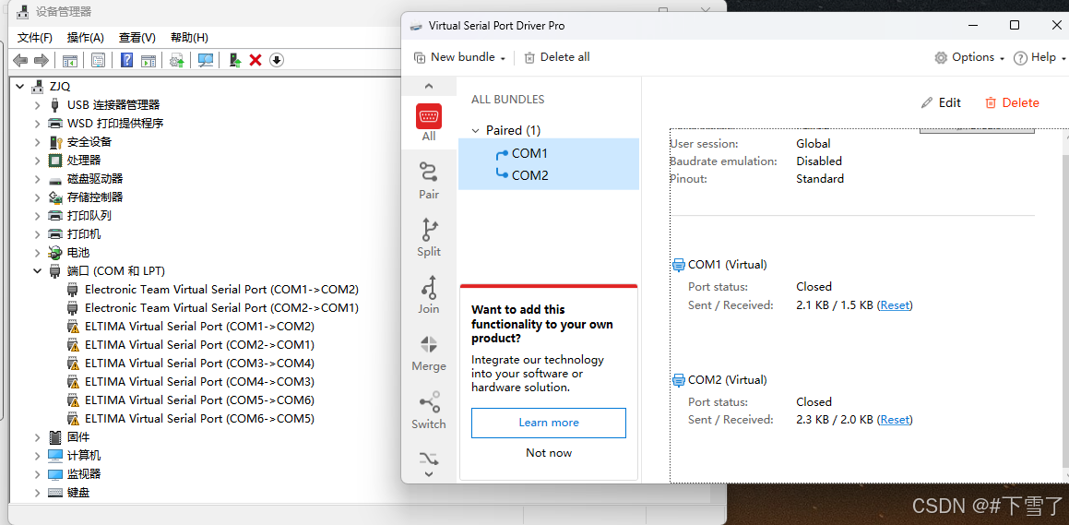Select the 计算机 tree item
1069x525 pixels.
(84, 456)
